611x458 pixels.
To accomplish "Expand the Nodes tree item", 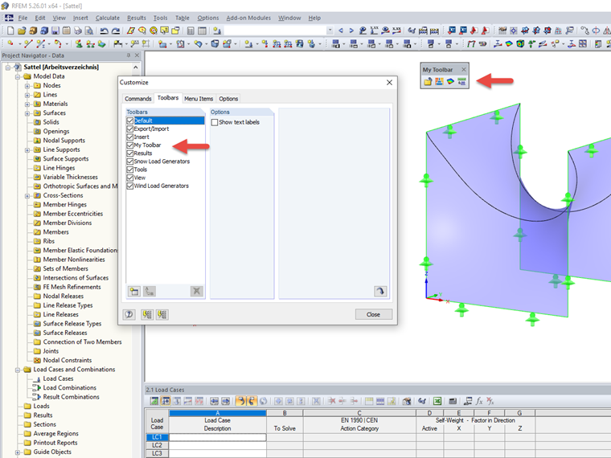I will pos(27,86).
